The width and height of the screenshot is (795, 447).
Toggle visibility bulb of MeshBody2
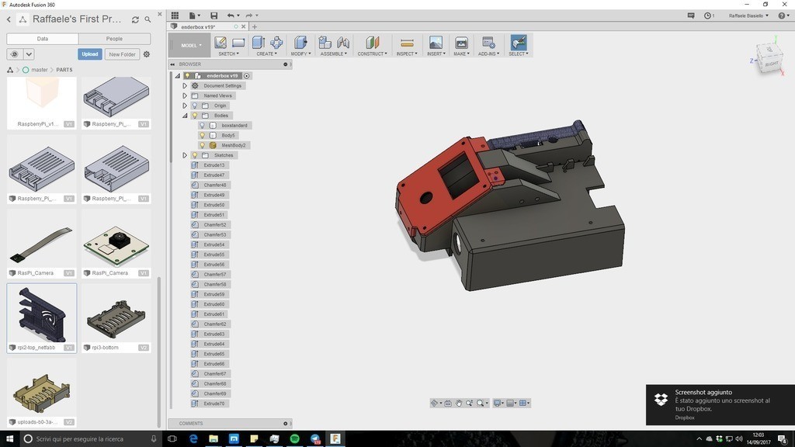coord(202,145)
